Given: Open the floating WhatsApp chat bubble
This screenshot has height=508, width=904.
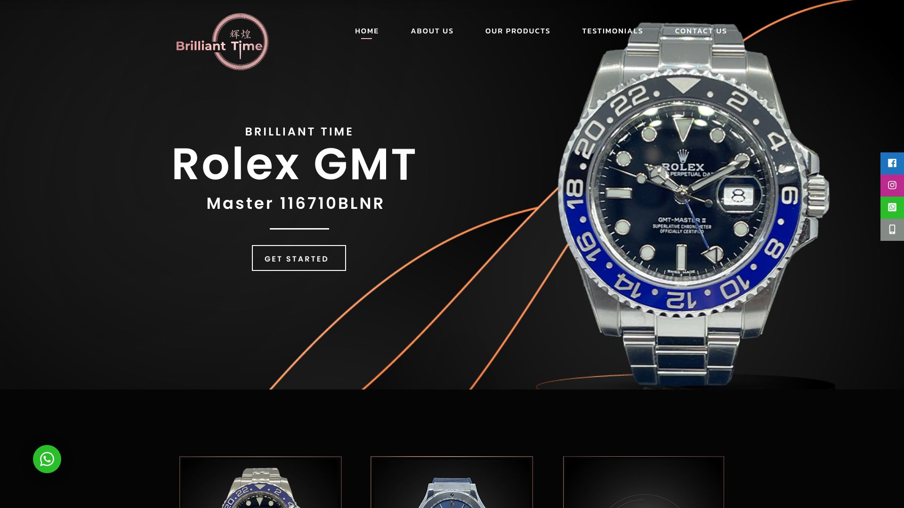Looking at the screenshot, I should click(x=47, y=459).
